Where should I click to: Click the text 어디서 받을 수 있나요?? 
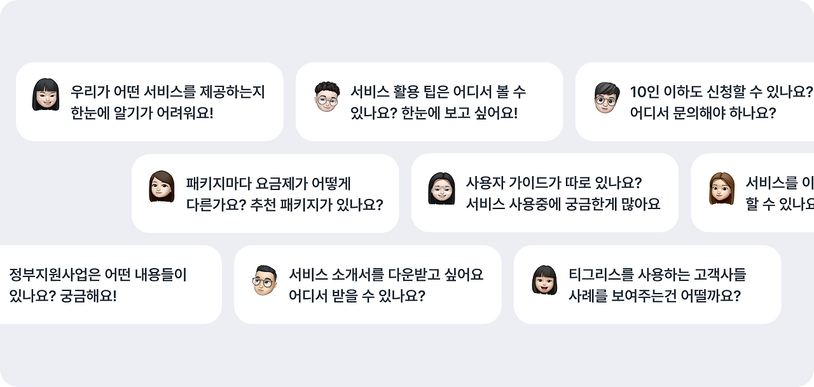pyautogui.click(x=357, y=295)
